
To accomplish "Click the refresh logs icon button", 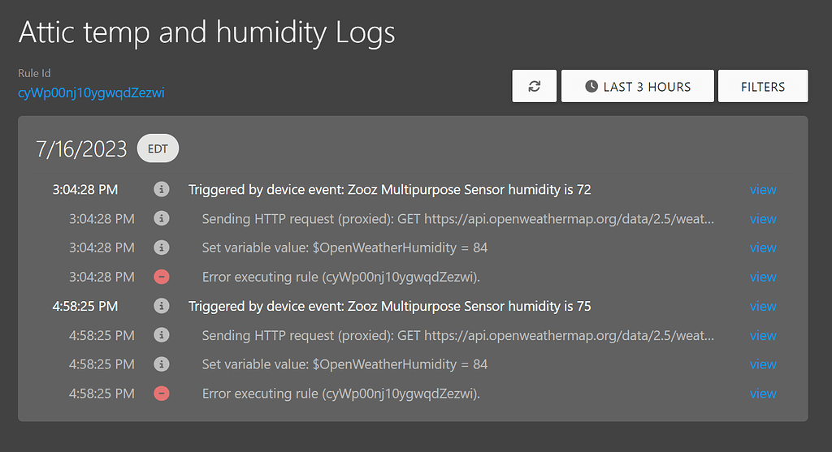I will 535,86.
